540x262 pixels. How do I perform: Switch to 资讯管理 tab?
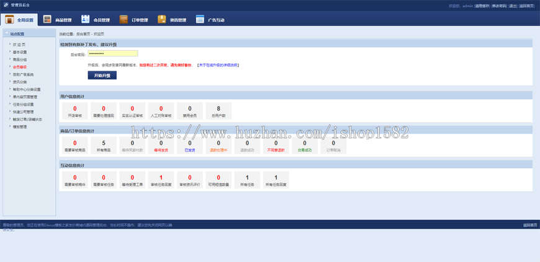(172, 20)
